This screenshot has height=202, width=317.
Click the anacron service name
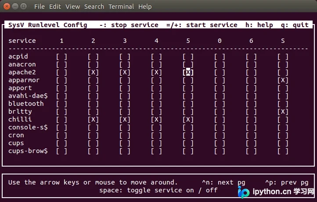coord(22,64)
